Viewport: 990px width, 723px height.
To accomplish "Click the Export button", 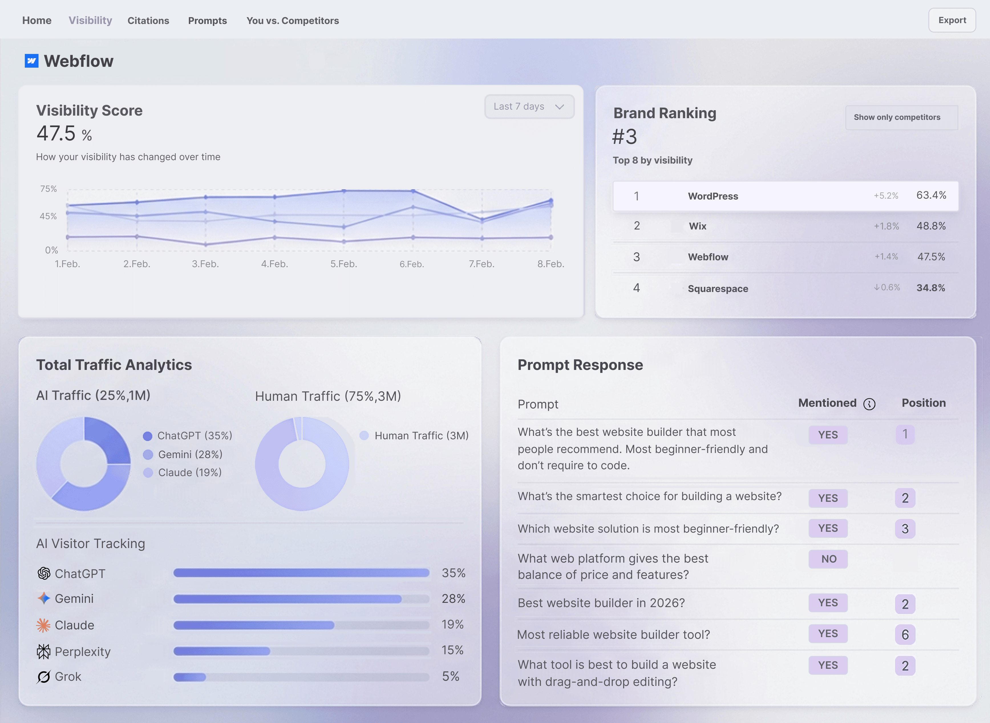I will coord(952,20).
